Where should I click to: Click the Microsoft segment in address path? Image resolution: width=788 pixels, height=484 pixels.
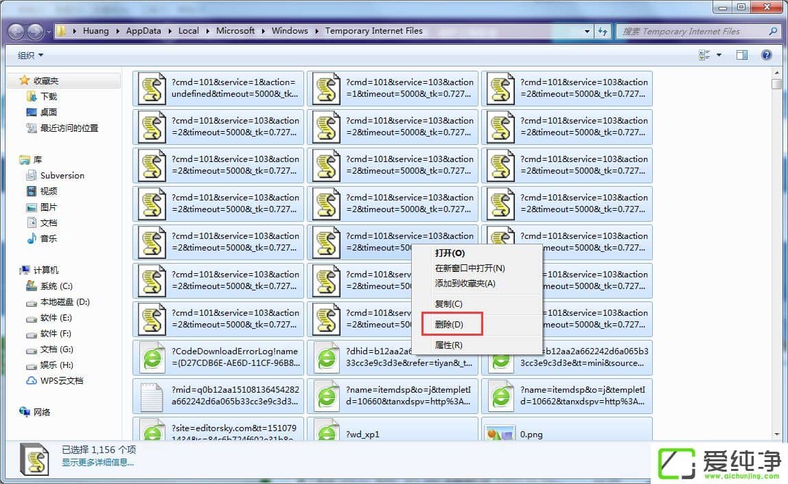tap(235, 31)
